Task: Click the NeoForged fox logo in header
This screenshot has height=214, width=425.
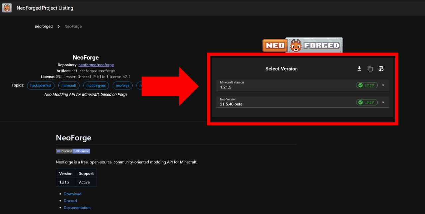Action: tap(7, 8)
